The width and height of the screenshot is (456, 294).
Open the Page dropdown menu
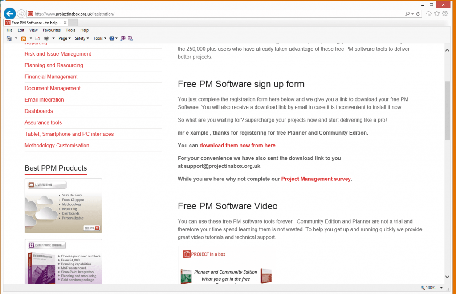pyautogui.click(x=64, y=38)
